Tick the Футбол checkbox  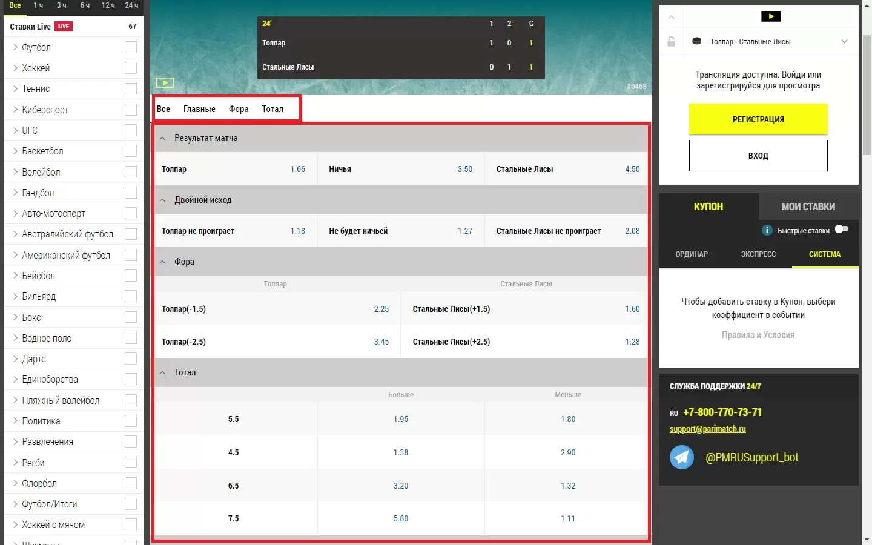[131, 47]
